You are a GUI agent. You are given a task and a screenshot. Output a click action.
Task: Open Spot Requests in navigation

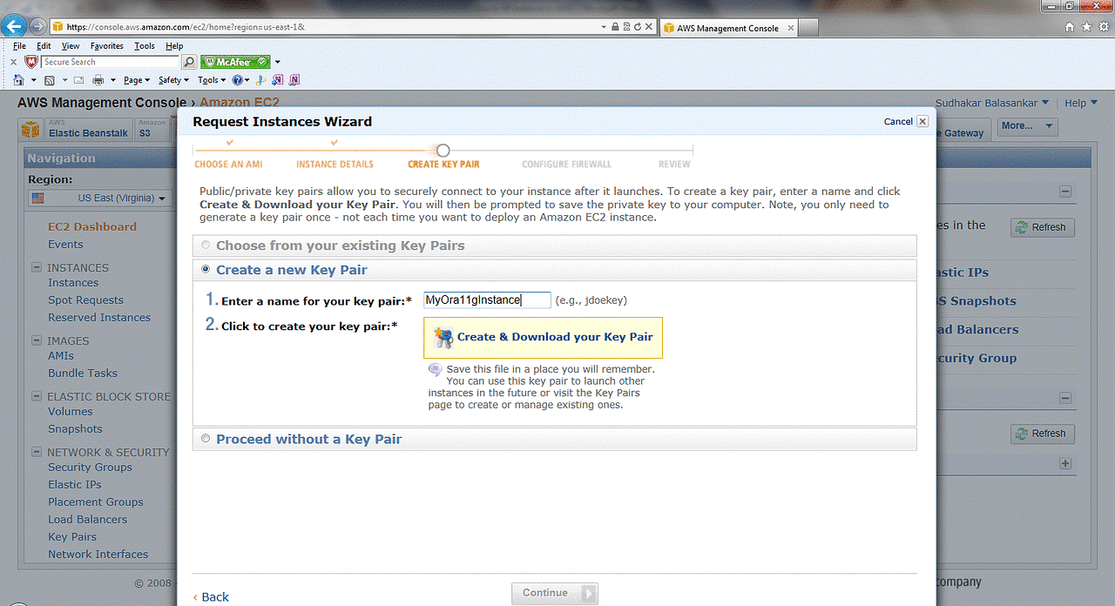85,300
